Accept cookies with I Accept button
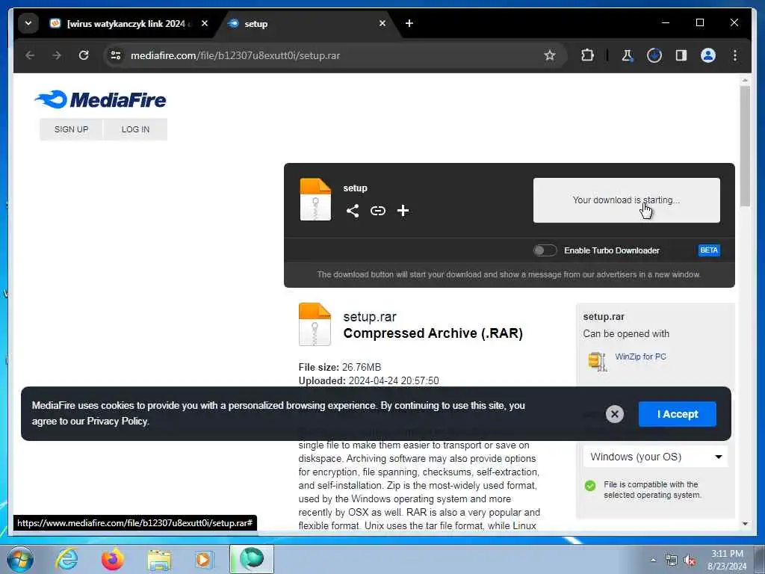The height and width of the screenshot is (574, 765). click(677, 414)
